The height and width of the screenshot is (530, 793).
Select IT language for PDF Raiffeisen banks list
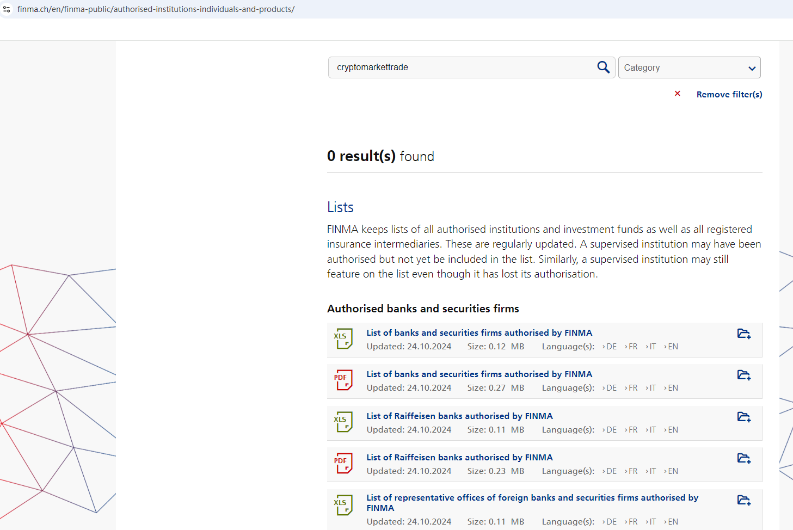click(x=651, y=471)
